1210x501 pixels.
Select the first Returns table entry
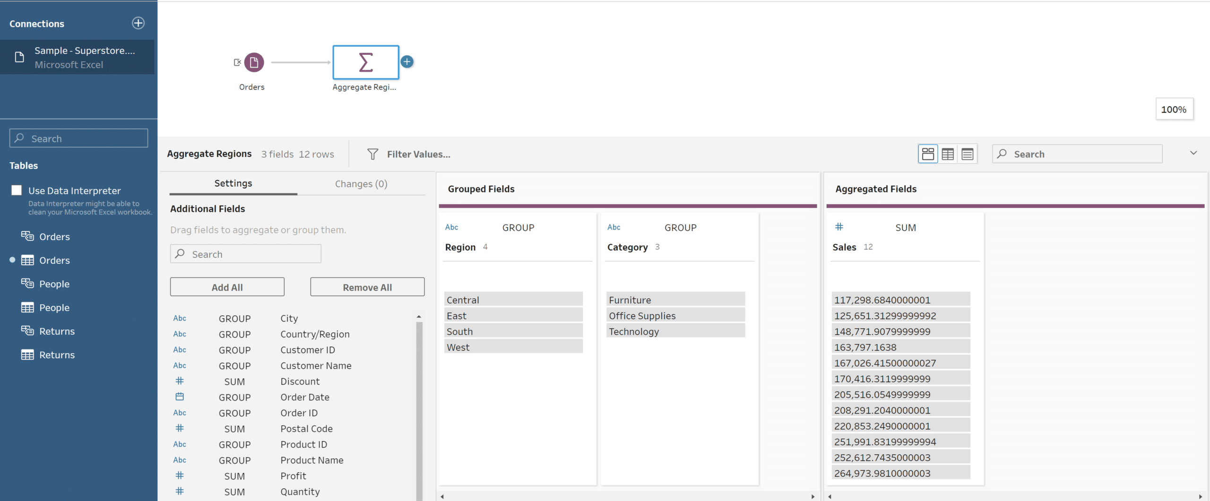point(57,331)
